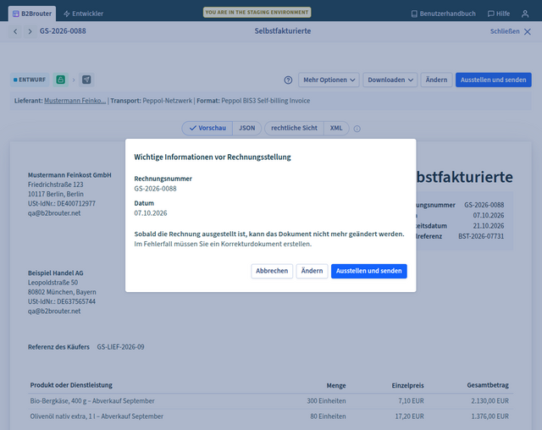Click the Benutzerhandbuch book icon
542x430 pixels.
[x=414, y=14]
